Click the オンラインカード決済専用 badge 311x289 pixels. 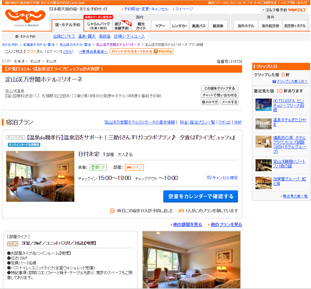click(x=24, y=145)
